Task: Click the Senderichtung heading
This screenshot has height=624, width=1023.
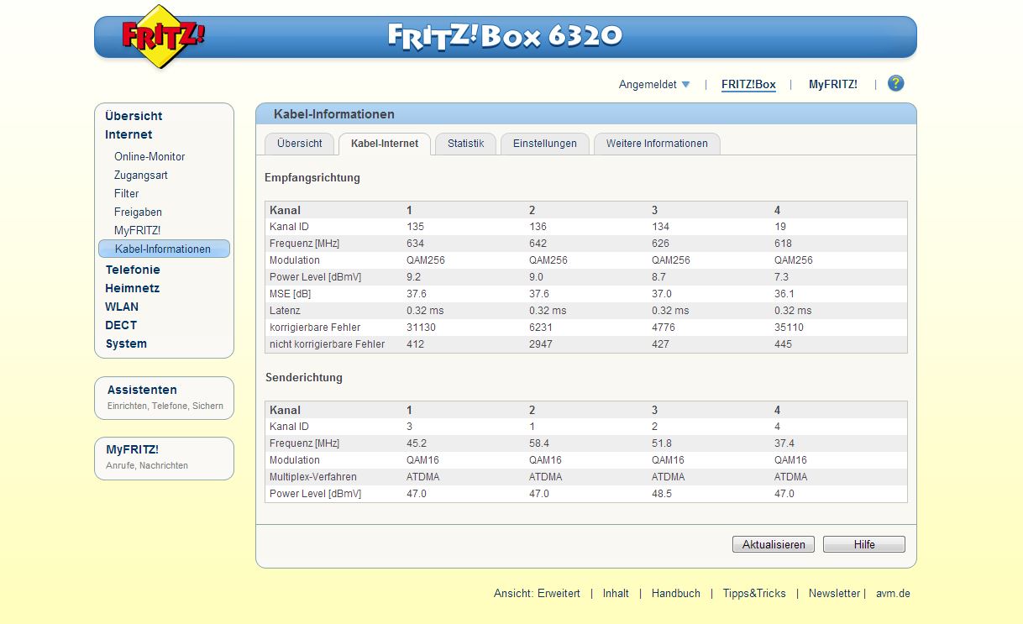Action: point(304,377)
